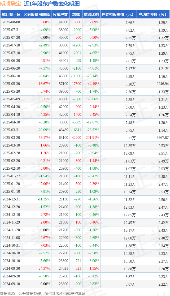This screenshot has height=296, width=170.
Task: Select the 2024-12-31 date cell
Action: pyautogui.click(x=11, y=199)
